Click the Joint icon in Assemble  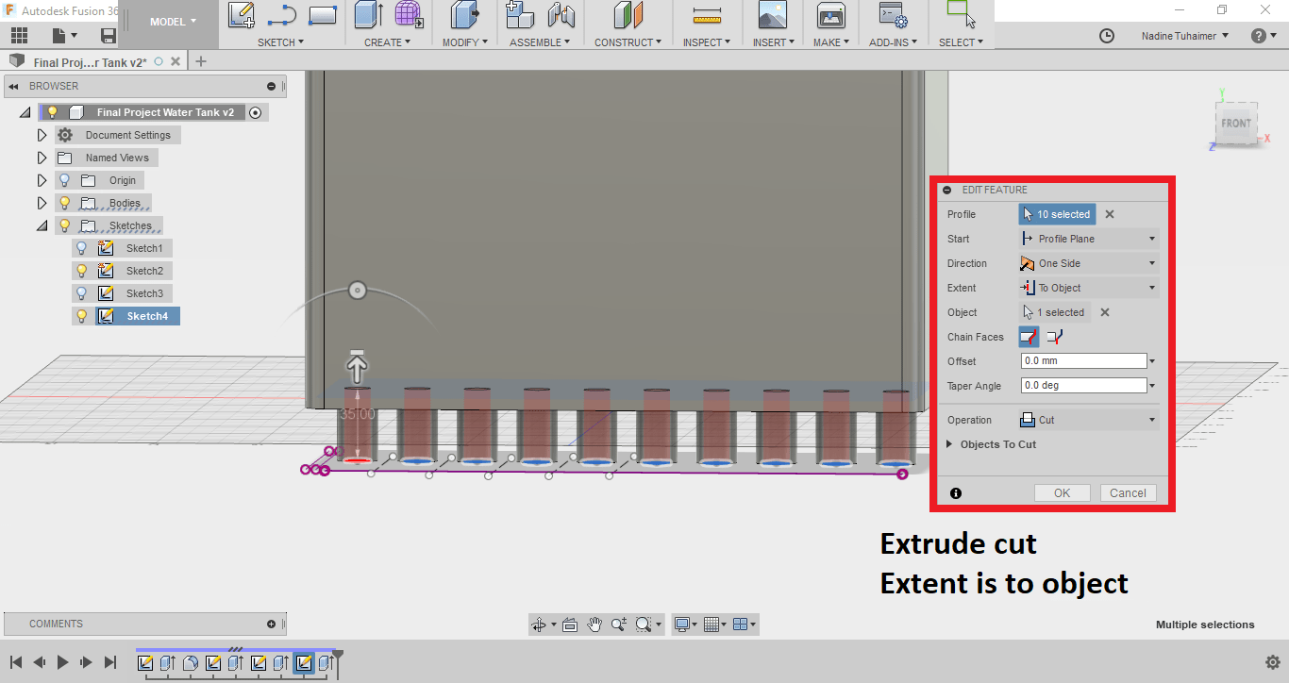coord(561,15)
